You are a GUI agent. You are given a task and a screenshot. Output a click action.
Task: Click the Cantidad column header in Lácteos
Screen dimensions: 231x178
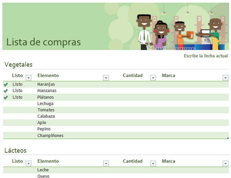[x=133, y=161]
